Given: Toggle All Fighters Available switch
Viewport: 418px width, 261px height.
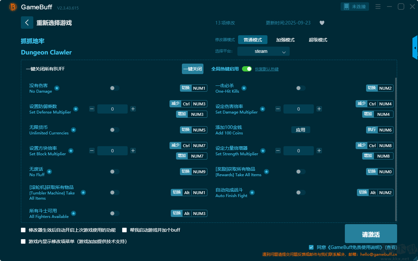Looking at the screenshot, I should coord(115,213).
